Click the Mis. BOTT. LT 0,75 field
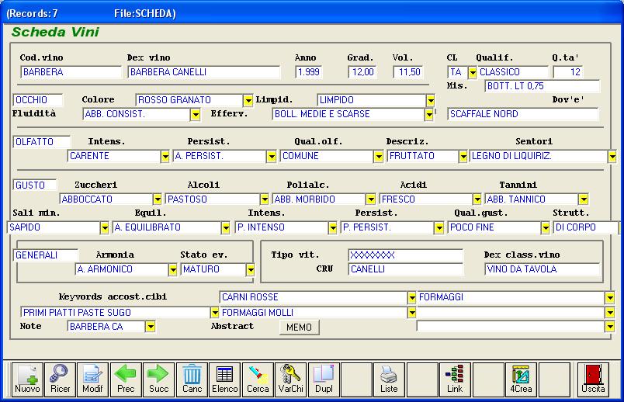The height and width of the screenshot is (402, 624). [x=543, y=86]
